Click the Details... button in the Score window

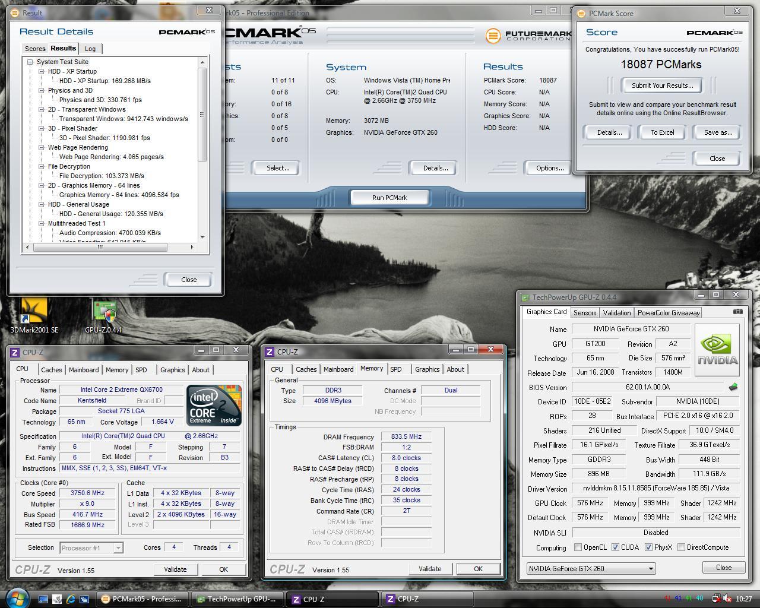(x=609, y=132)
